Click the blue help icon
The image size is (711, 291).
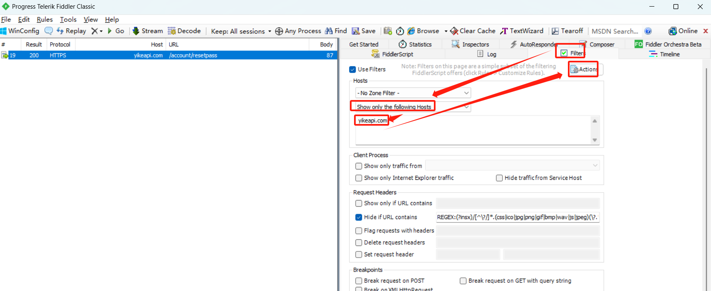click(x=648, y=31)
